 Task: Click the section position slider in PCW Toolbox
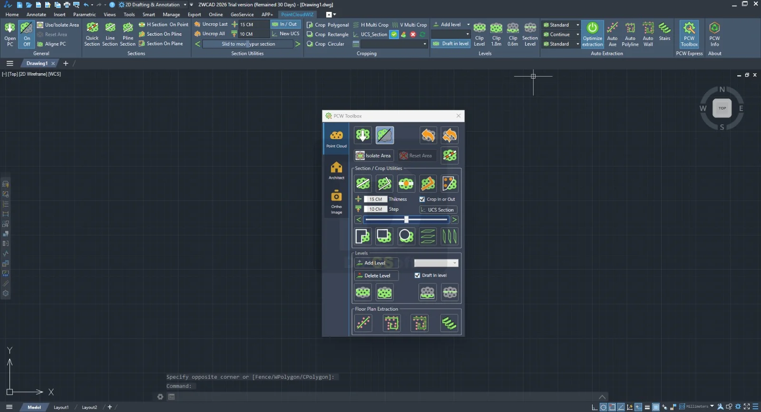click(x=406, y=219)
